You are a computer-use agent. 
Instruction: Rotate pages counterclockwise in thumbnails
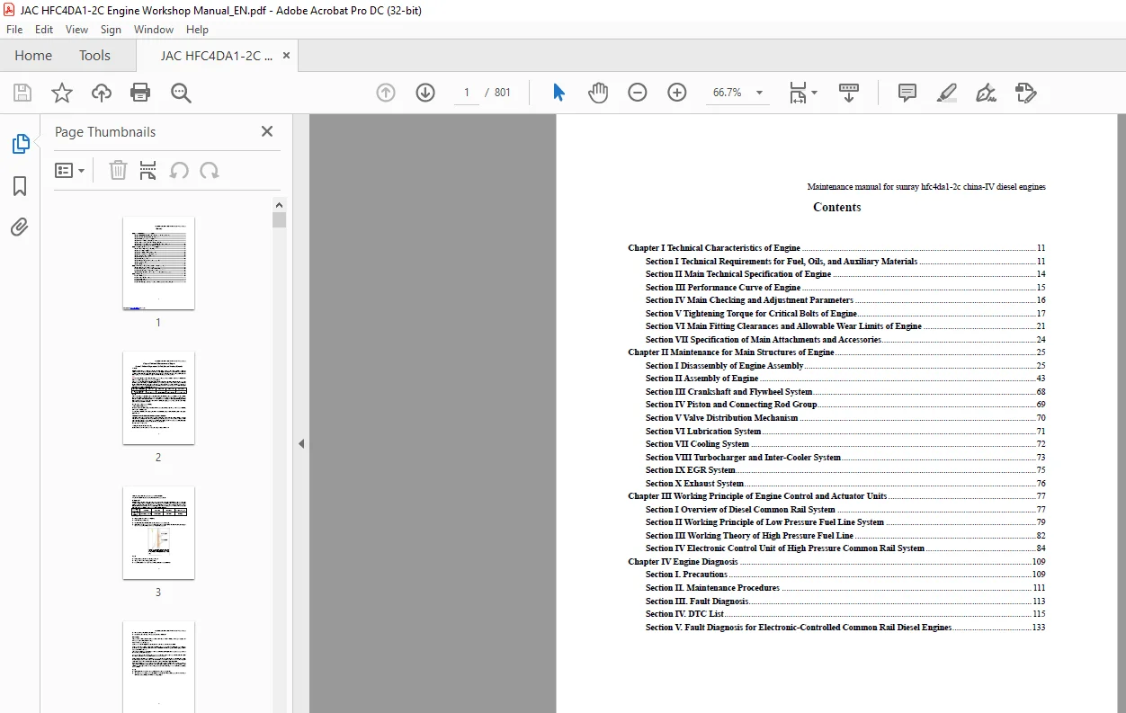[x=179, y=170]
